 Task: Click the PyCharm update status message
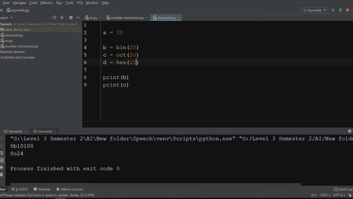[x=47, y=195]
